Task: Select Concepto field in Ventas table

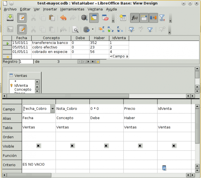Action: [x=23, y=90]
